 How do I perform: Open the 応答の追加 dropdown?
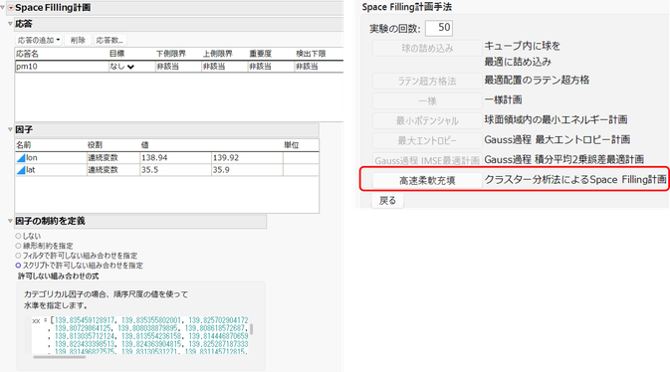tap(39, 40)
